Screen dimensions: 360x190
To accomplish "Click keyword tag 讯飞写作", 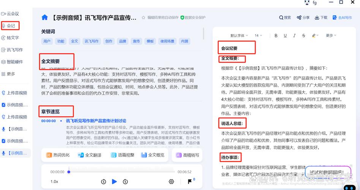I will click(92, 41).
